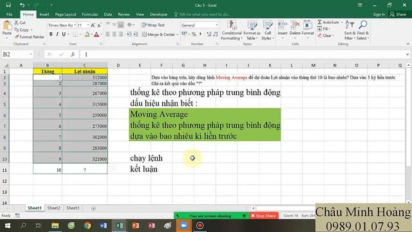Image resolution: width=412 pixels, height=232 pixels.
Task: Open Word from the taskbar
Action: [103, 226]
